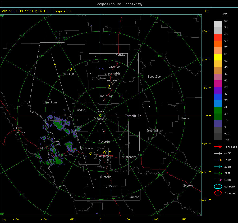Click the red 'forecast' ellipse in legend

point(218,193)
